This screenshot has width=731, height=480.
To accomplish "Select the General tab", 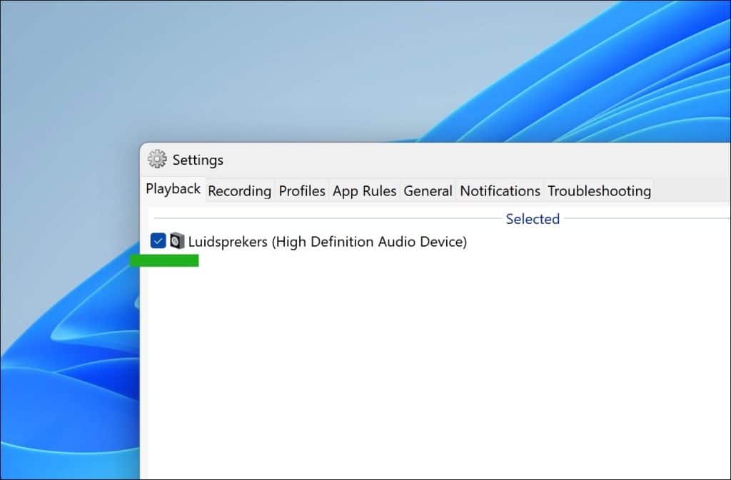I will point(428,191).
